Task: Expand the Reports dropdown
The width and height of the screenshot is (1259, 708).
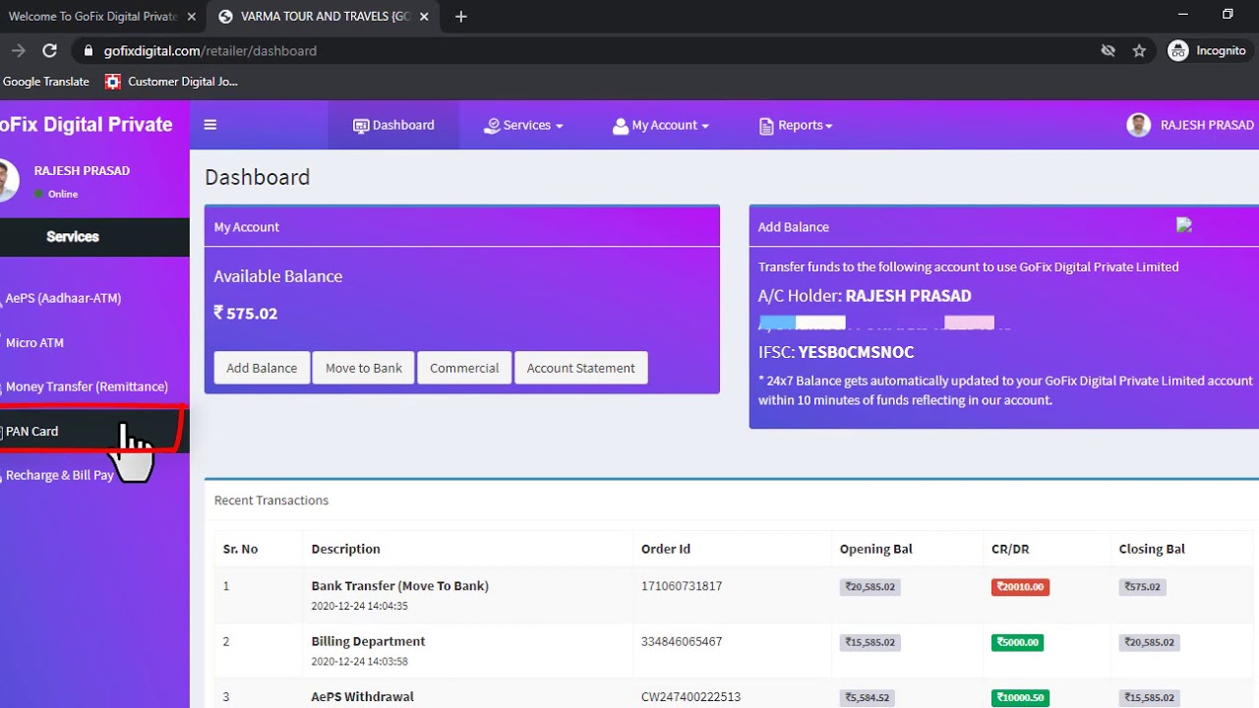Action: click(x=796, y=125)
